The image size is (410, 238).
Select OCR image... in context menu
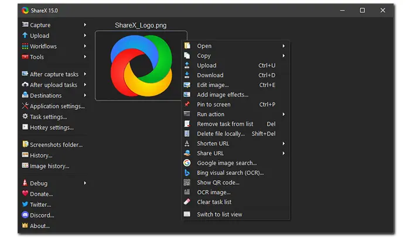(235, 192)
